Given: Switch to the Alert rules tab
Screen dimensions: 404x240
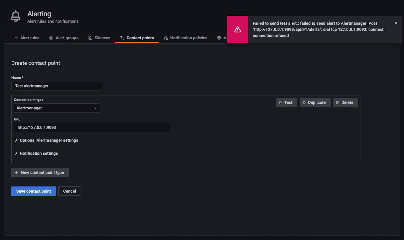Looking at the screenshot, I should [30, 38].
